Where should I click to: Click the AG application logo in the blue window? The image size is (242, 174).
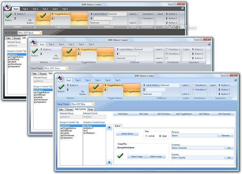click(x=60, y=78)
